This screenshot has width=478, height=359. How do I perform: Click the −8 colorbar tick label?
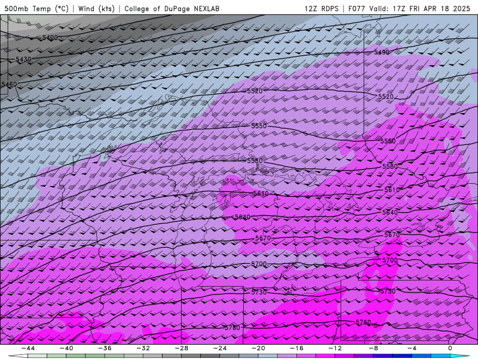tap(373, 348)
